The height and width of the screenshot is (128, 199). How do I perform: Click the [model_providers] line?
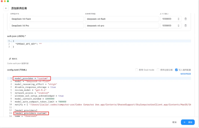(26, 110)
